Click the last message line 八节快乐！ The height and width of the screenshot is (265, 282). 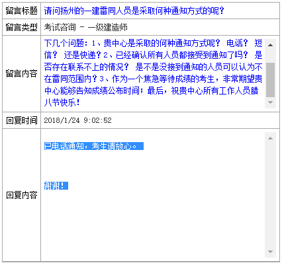(62, 102)
